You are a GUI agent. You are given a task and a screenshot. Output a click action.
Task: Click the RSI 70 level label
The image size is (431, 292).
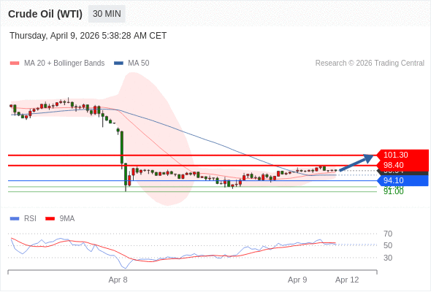point(388,234)
